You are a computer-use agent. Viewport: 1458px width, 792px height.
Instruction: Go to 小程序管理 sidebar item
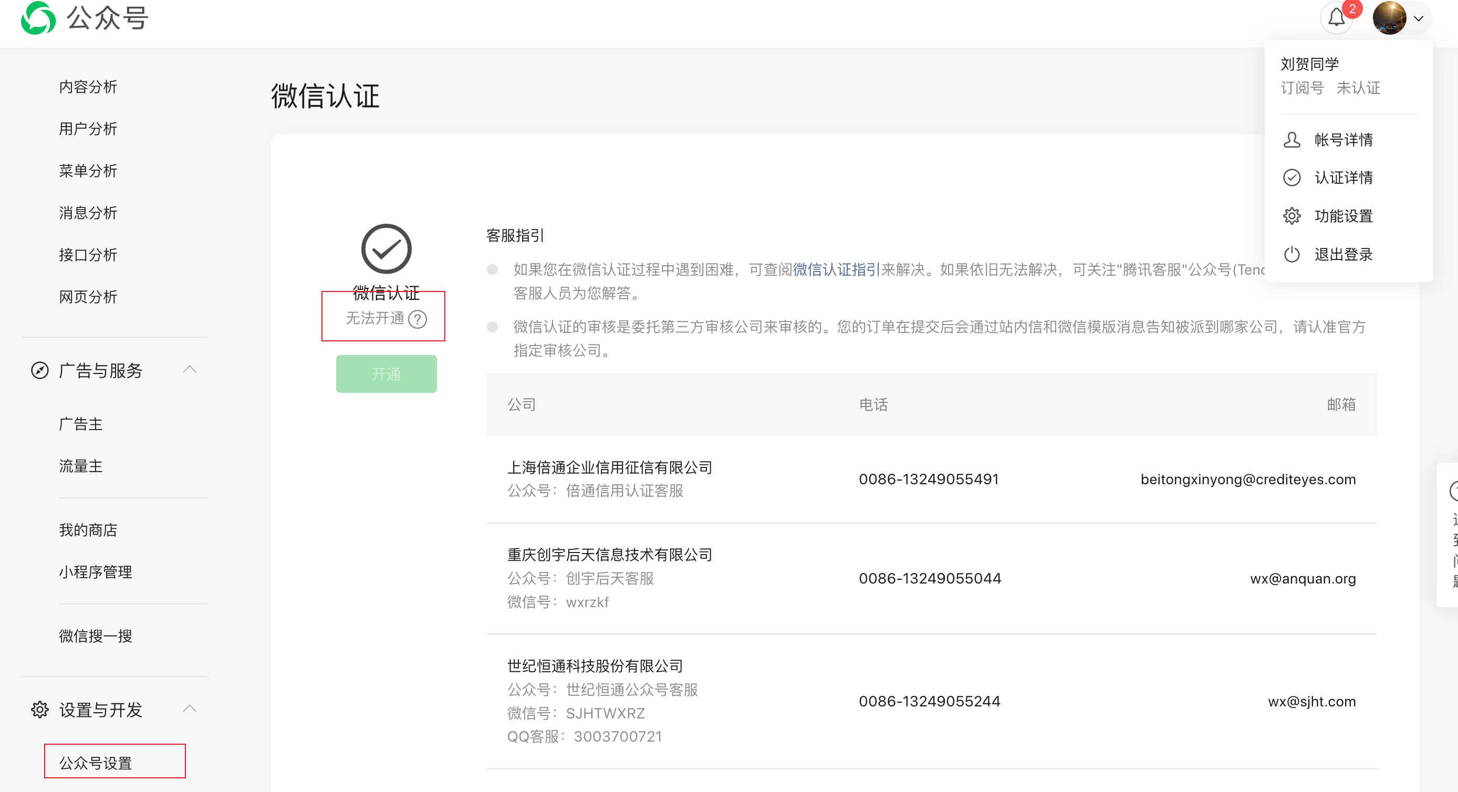tap(96, 572)
